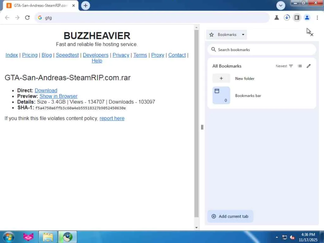
Task: Open the taskbar clock and date
Action: [308, 237]
